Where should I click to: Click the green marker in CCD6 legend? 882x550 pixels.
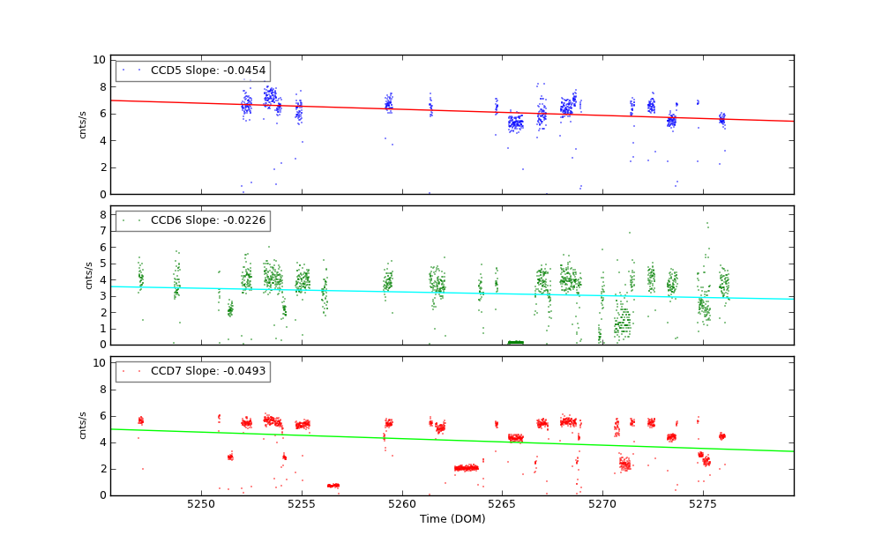pos(123,220)
